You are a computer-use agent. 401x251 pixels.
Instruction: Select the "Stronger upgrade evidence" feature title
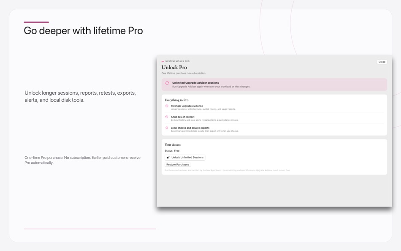tap(187, 106)
